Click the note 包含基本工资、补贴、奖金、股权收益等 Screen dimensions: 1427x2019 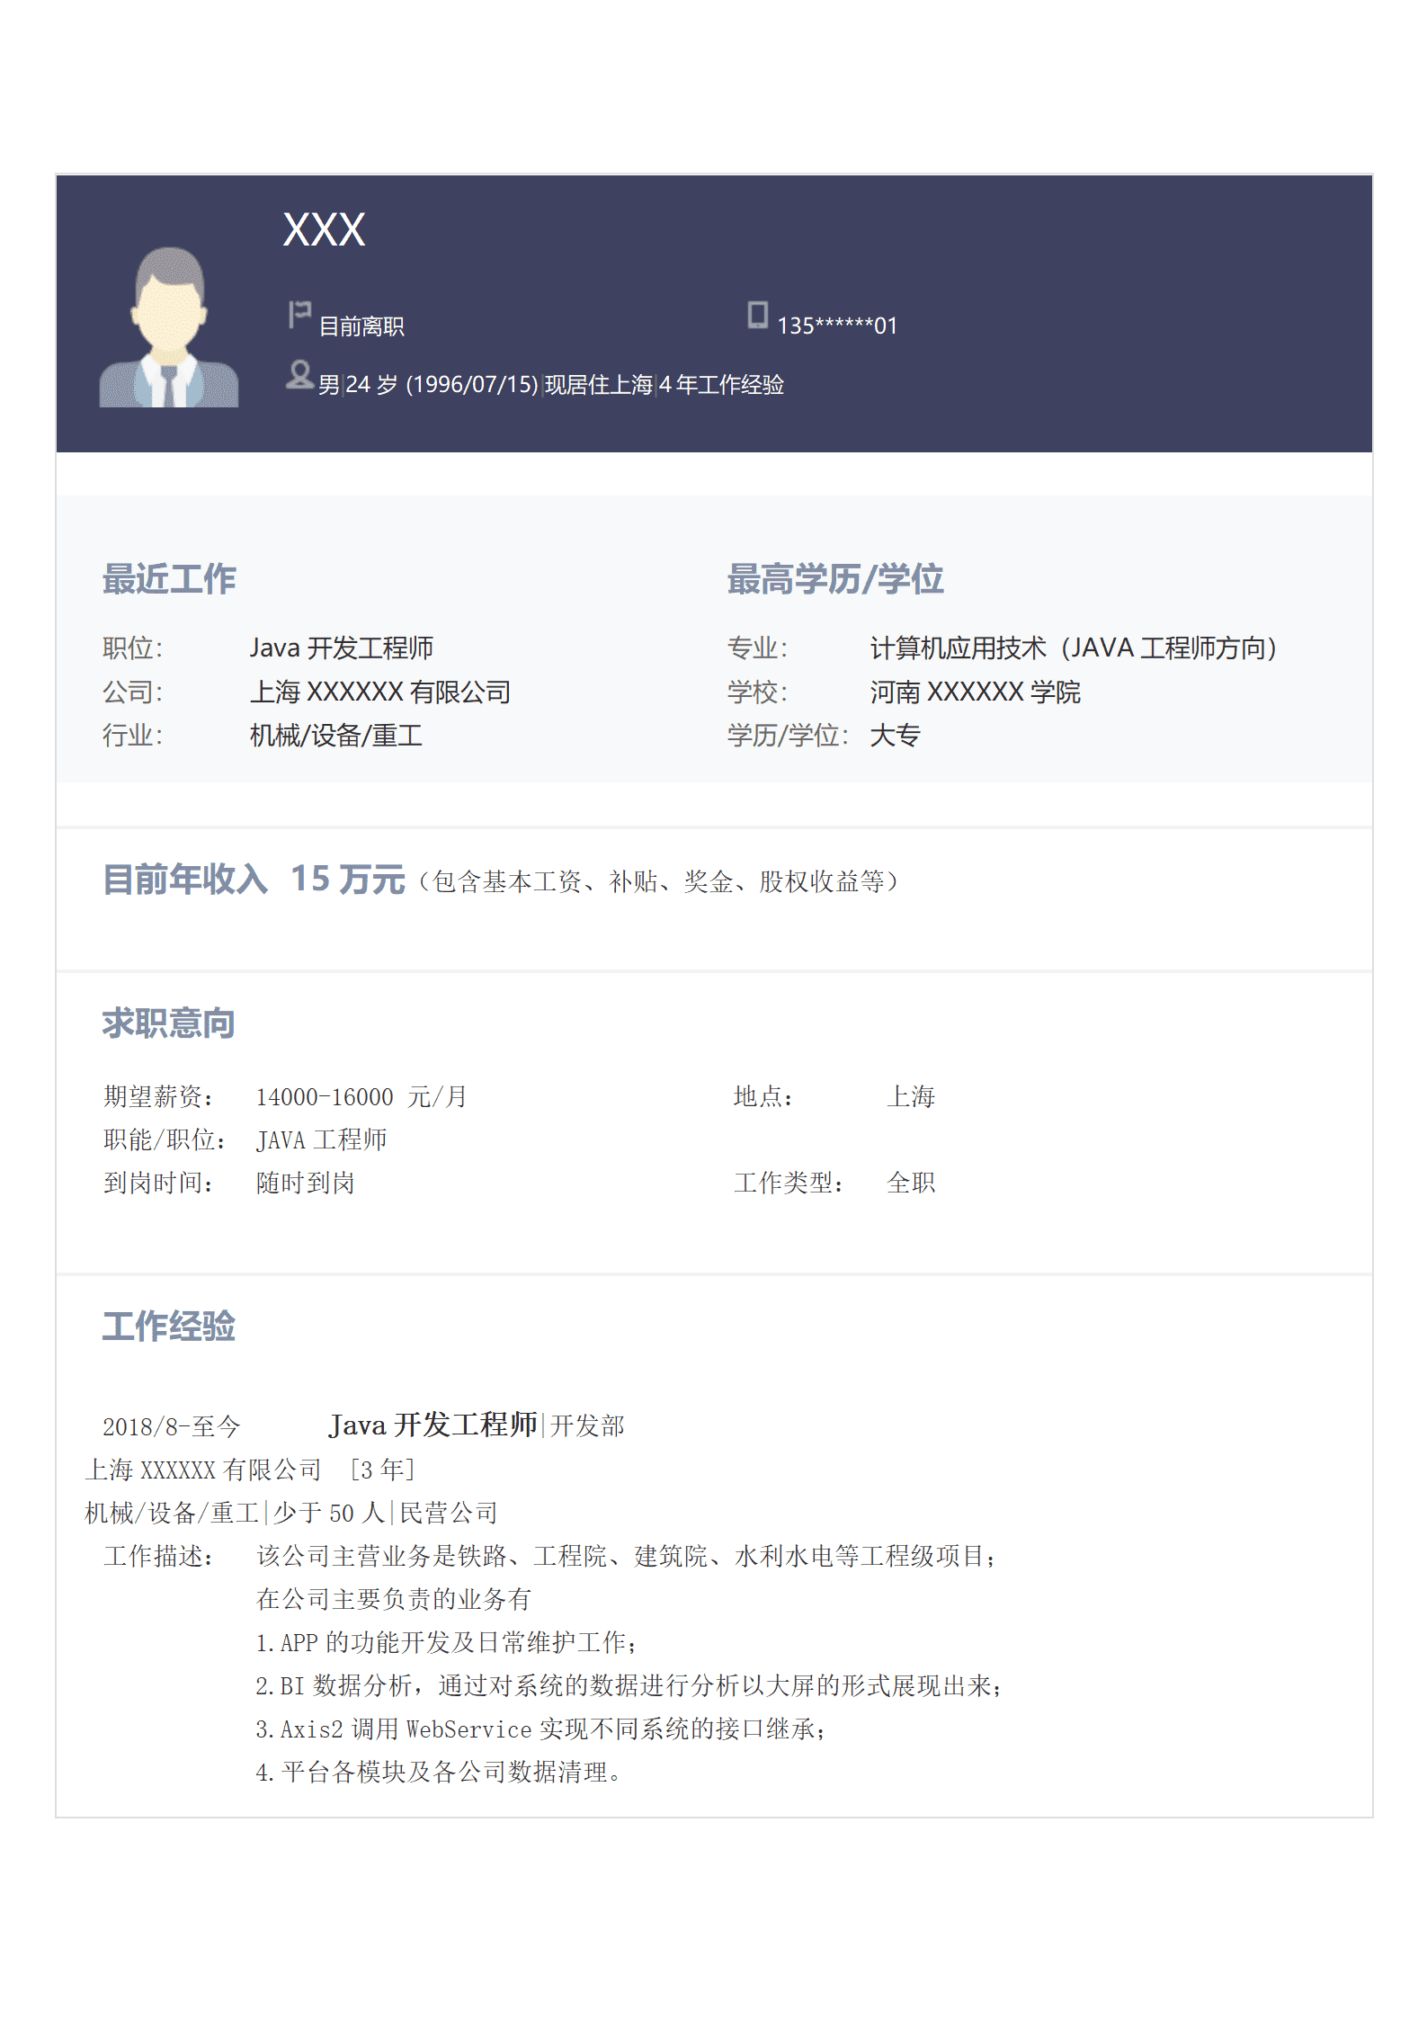(x=660, y=881)
